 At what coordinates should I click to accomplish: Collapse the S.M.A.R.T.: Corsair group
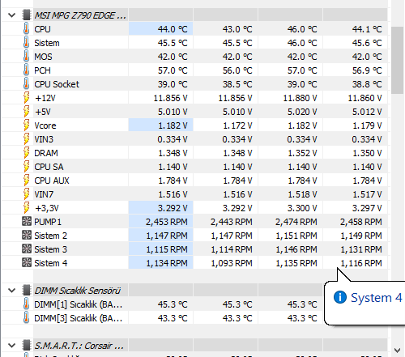(x=12, y=346)
